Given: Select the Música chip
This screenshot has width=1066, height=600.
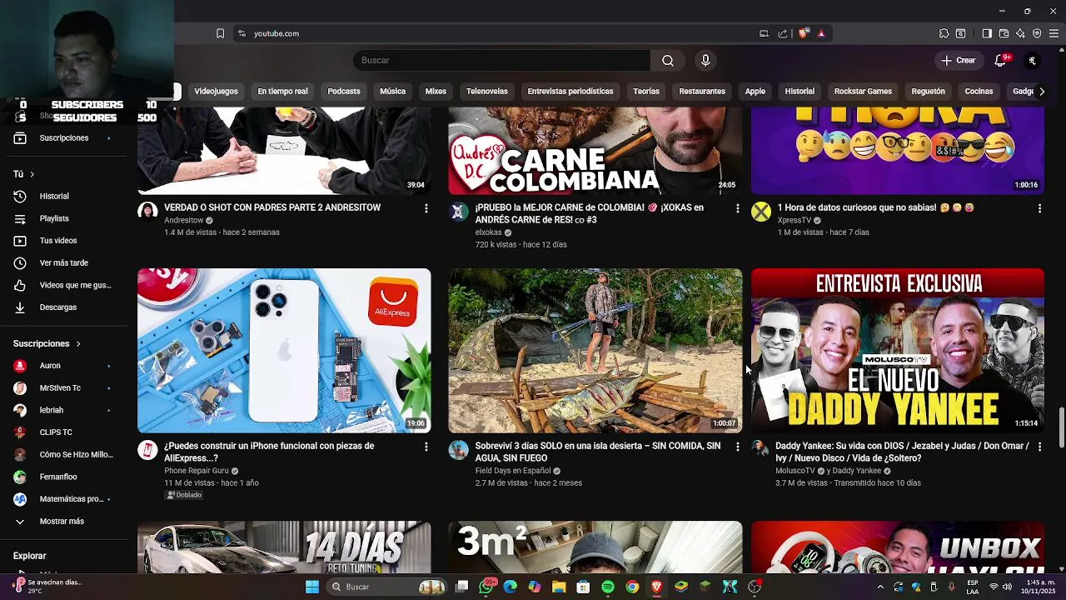Looking at the screenshot, I should tap(392, 92).
